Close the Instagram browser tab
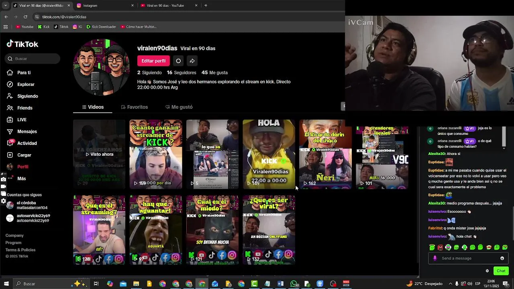This screenshot has height=289, width=514. click(133, 6)
